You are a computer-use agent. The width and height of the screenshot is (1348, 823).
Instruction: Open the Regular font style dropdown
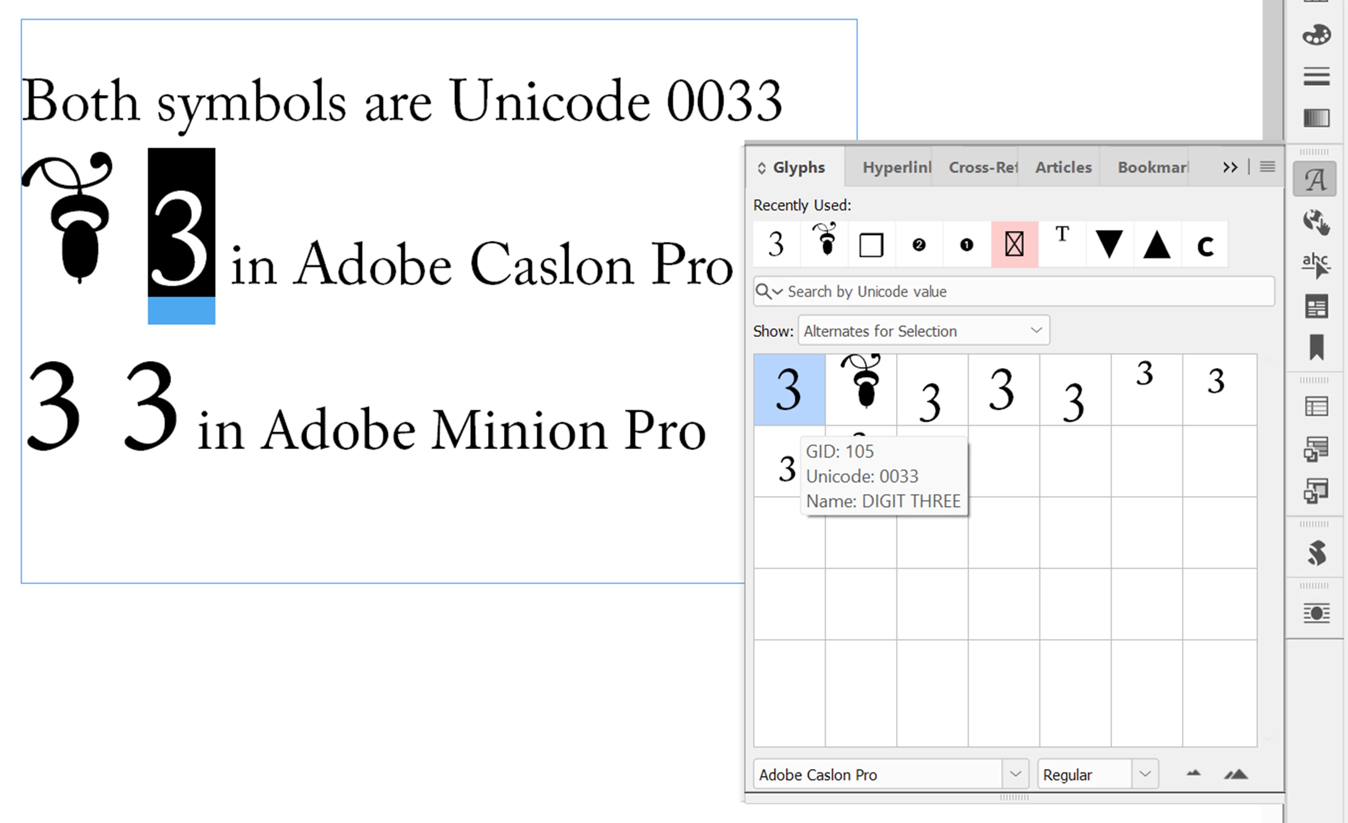[1145, 774]
